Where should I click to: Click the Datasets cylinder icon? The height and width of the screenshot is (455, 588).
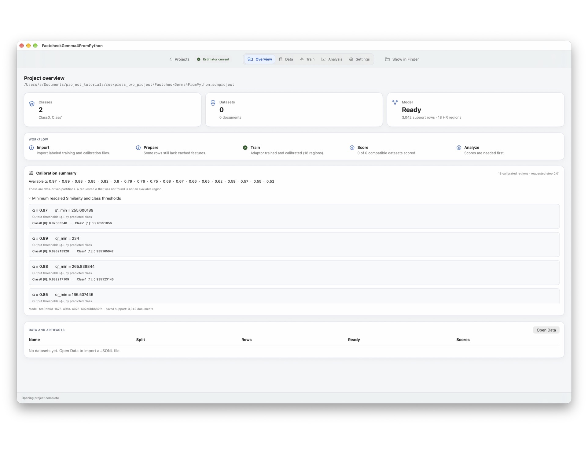[x=213, y=103]
